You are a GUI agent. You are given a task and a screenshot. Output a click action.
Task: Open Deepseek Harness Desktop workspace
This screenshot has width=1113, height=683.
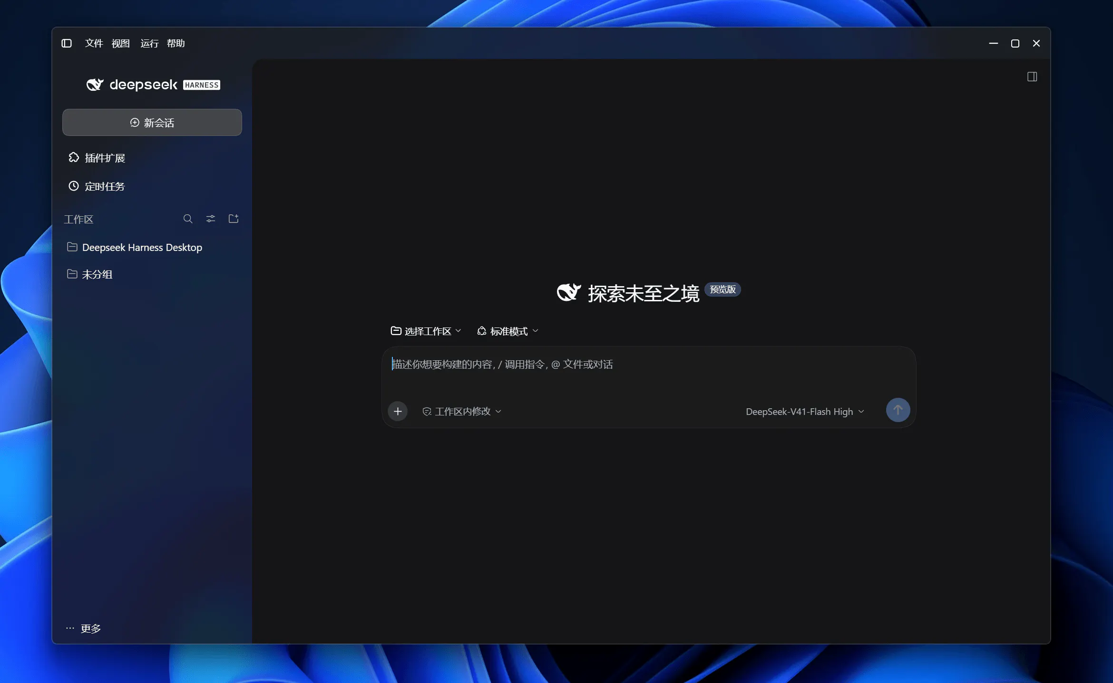[135, 247]
